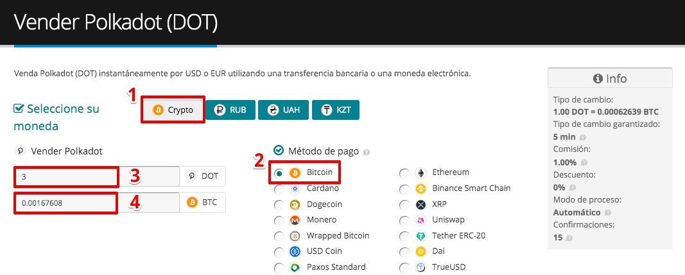
Task: Select the XRP radio button
Action: point(404,205)
